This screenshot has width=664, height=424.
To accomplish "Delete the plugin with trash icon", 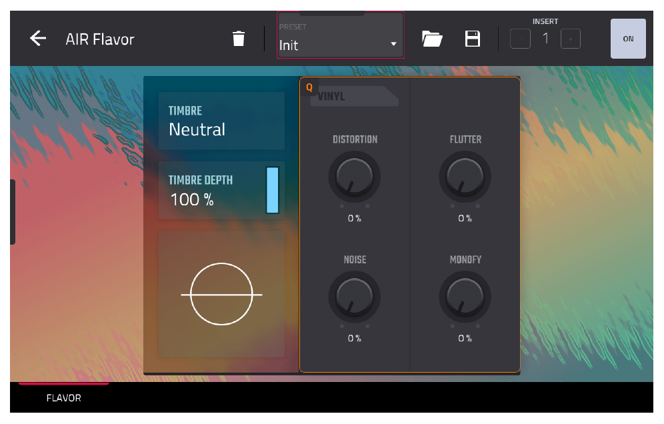I will (239, 39).
